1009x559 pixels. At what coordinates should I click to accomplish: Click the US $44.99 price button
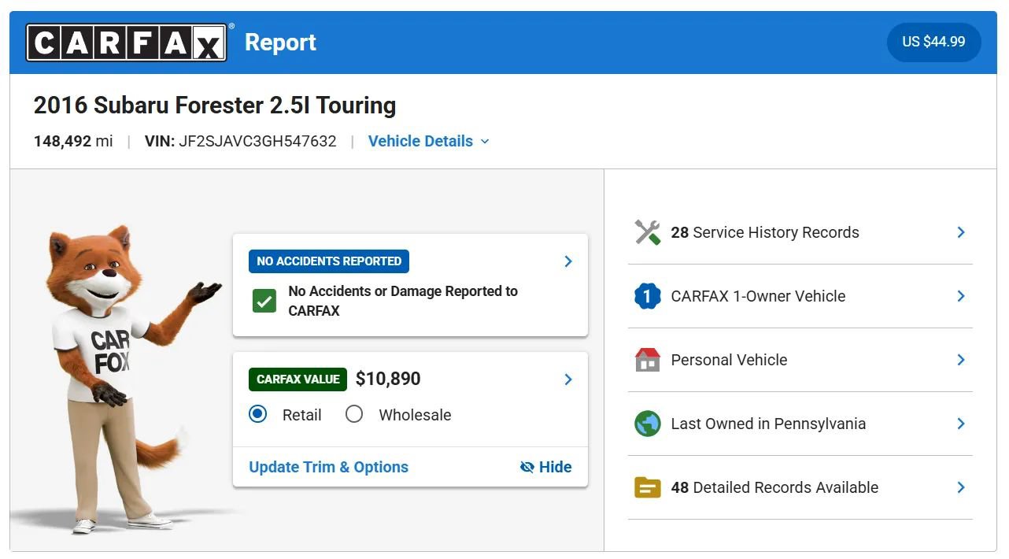933,42
